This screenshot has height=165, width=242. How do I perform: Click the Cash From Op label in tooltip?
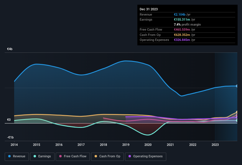click(x=150, y=35)
